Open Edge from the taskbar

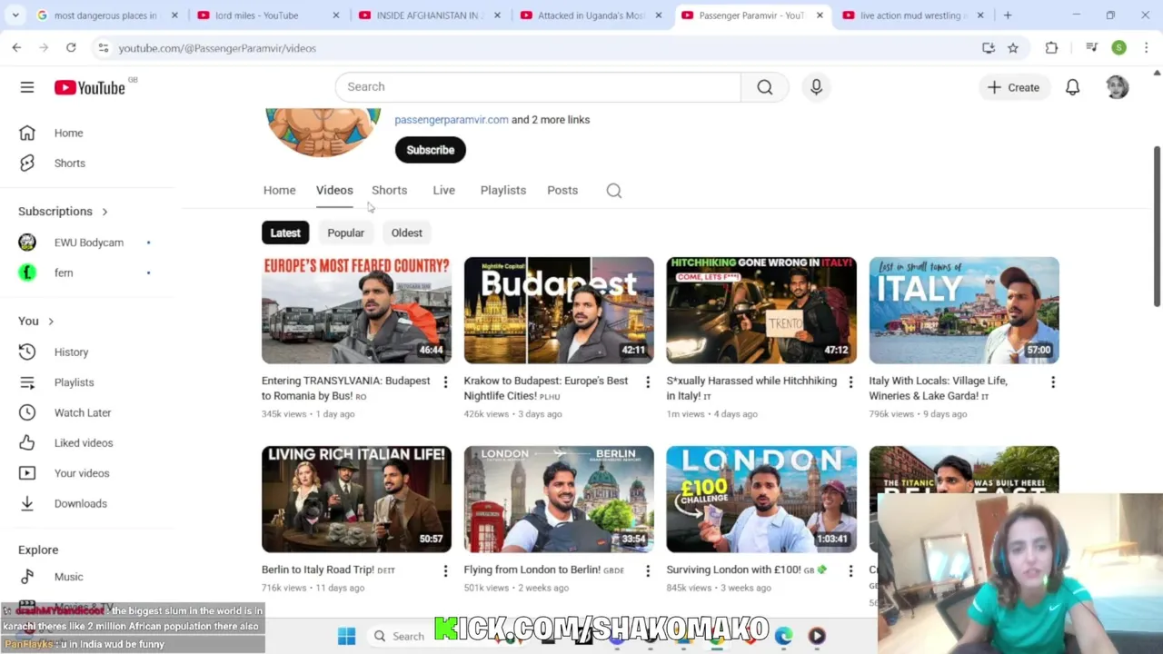pyautogui.click(x=783, y=636)
